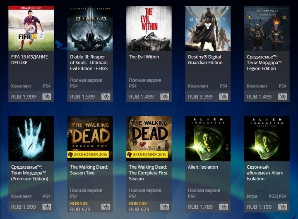Add FIFA 15 Deluxe Edition to cart
Image resolution: width=298 pixels, height=219 pixels.
click(x=47, y=97)
